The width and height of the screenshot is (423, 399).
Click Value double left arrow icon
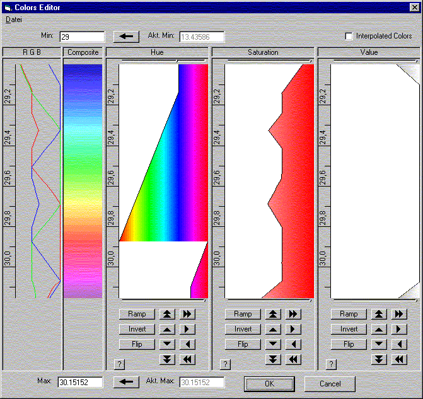coord(399,359)
